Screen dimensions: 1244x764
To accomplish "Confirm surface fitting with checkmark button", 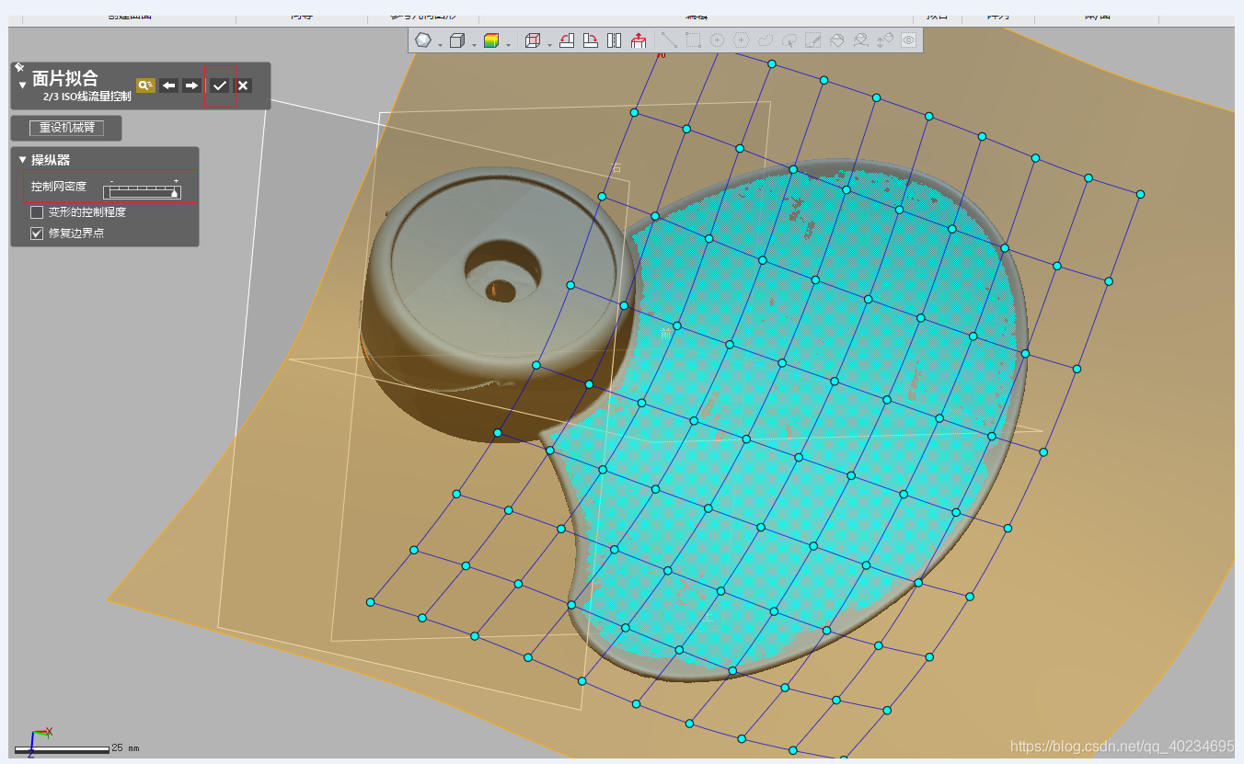I will click(x=219, y=86).
